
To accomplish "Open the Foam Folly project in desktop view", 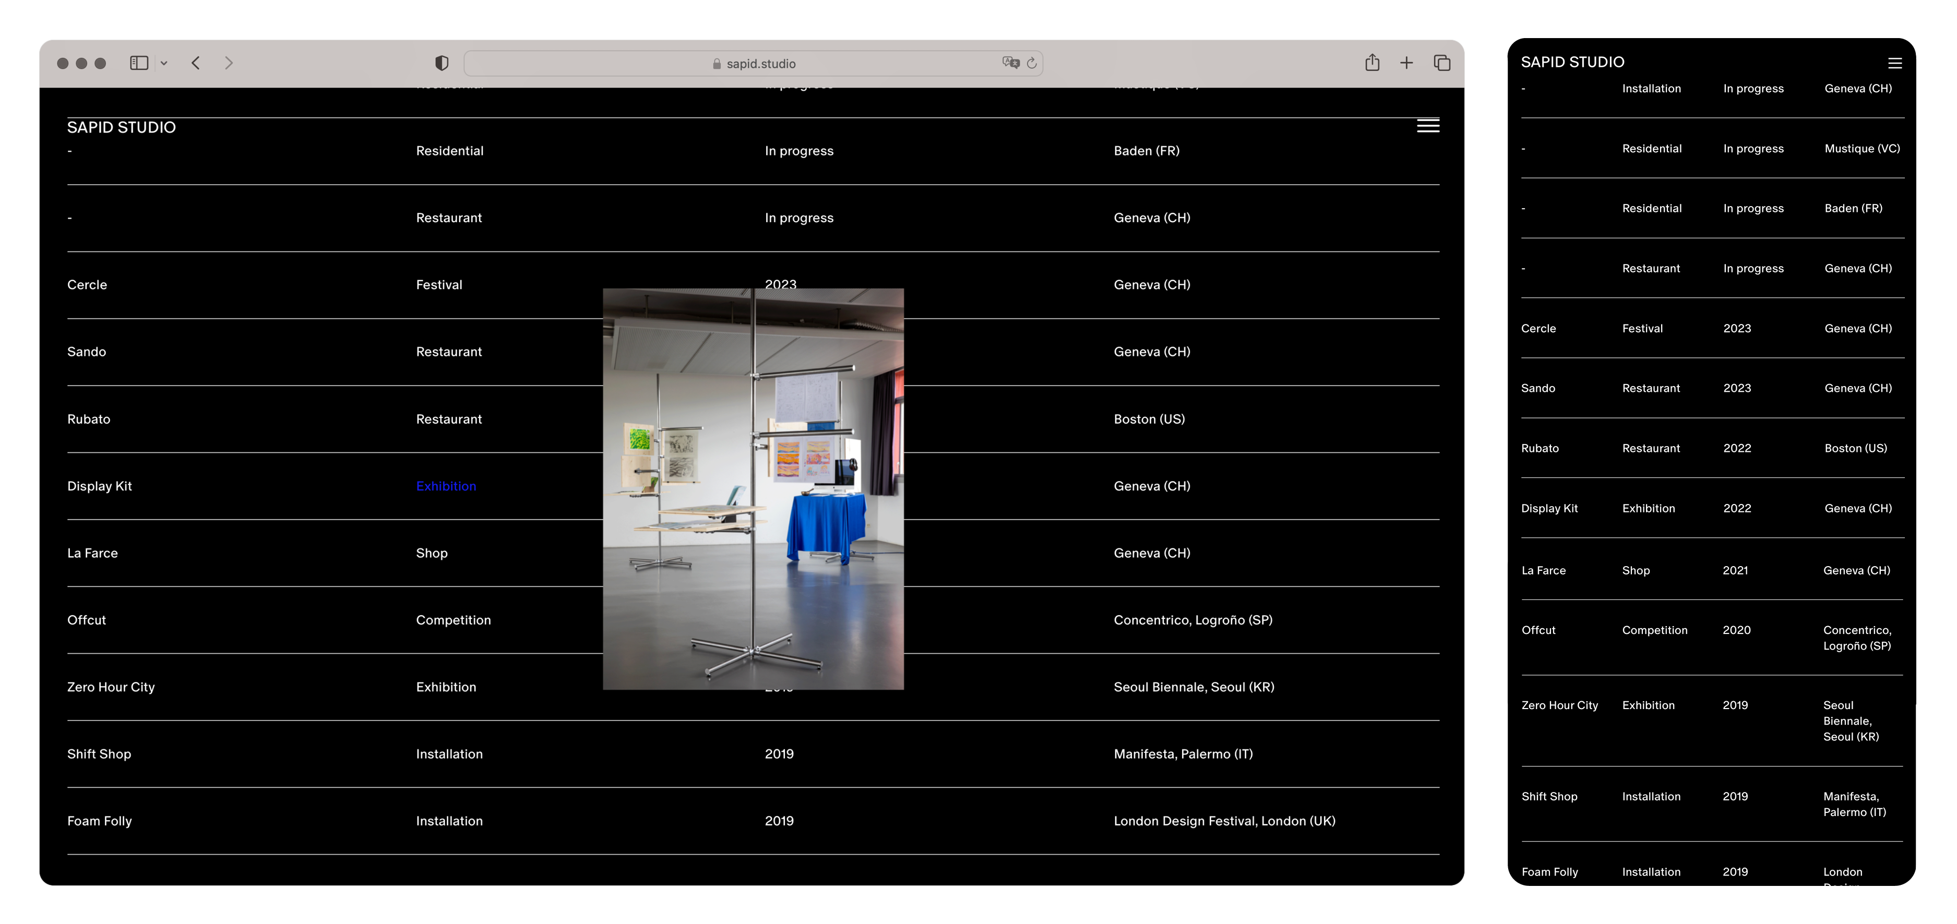I will (100, 821).
